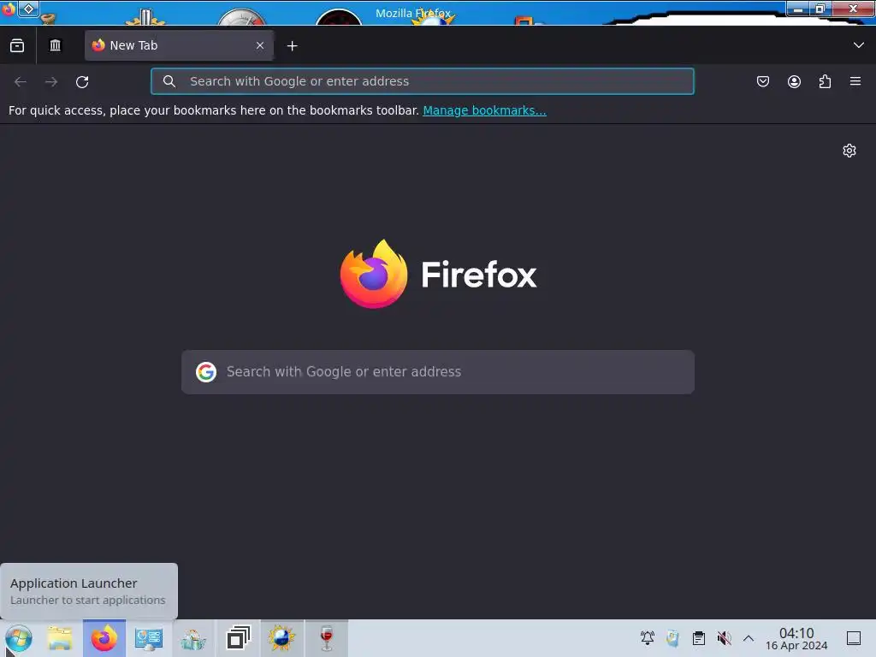This screenshot has height=657, width=876.
Task: Click the muted volume tray icon
Action: tap(724, 638)
